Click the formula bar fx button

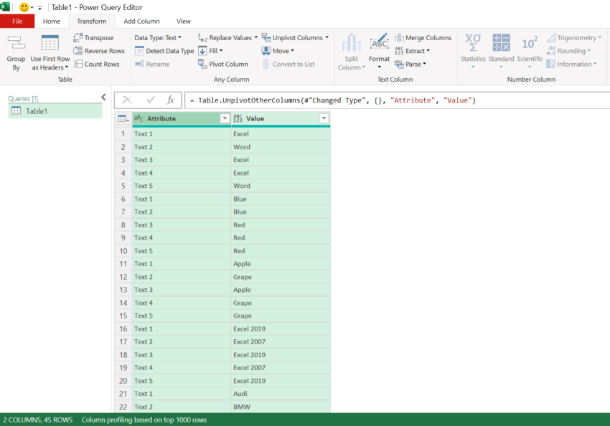(x=173, y=100)
